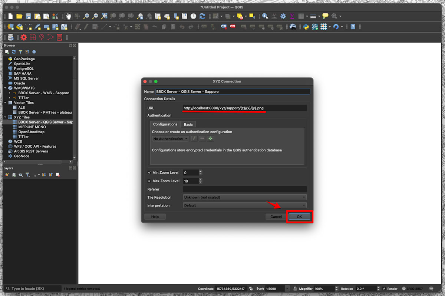This screenshot has height=296, width=445.
Task: Select the Identify Features tool
Action: click(x=265, y=16)
